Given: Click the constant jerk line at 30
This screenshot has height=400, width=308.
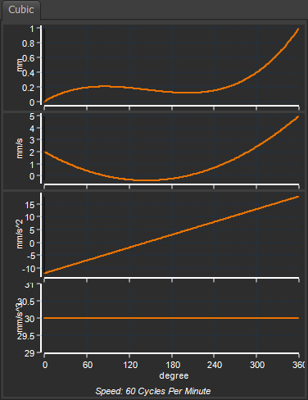Looking at the screenshot, I should pyautogui.click(x=171, y=318).
